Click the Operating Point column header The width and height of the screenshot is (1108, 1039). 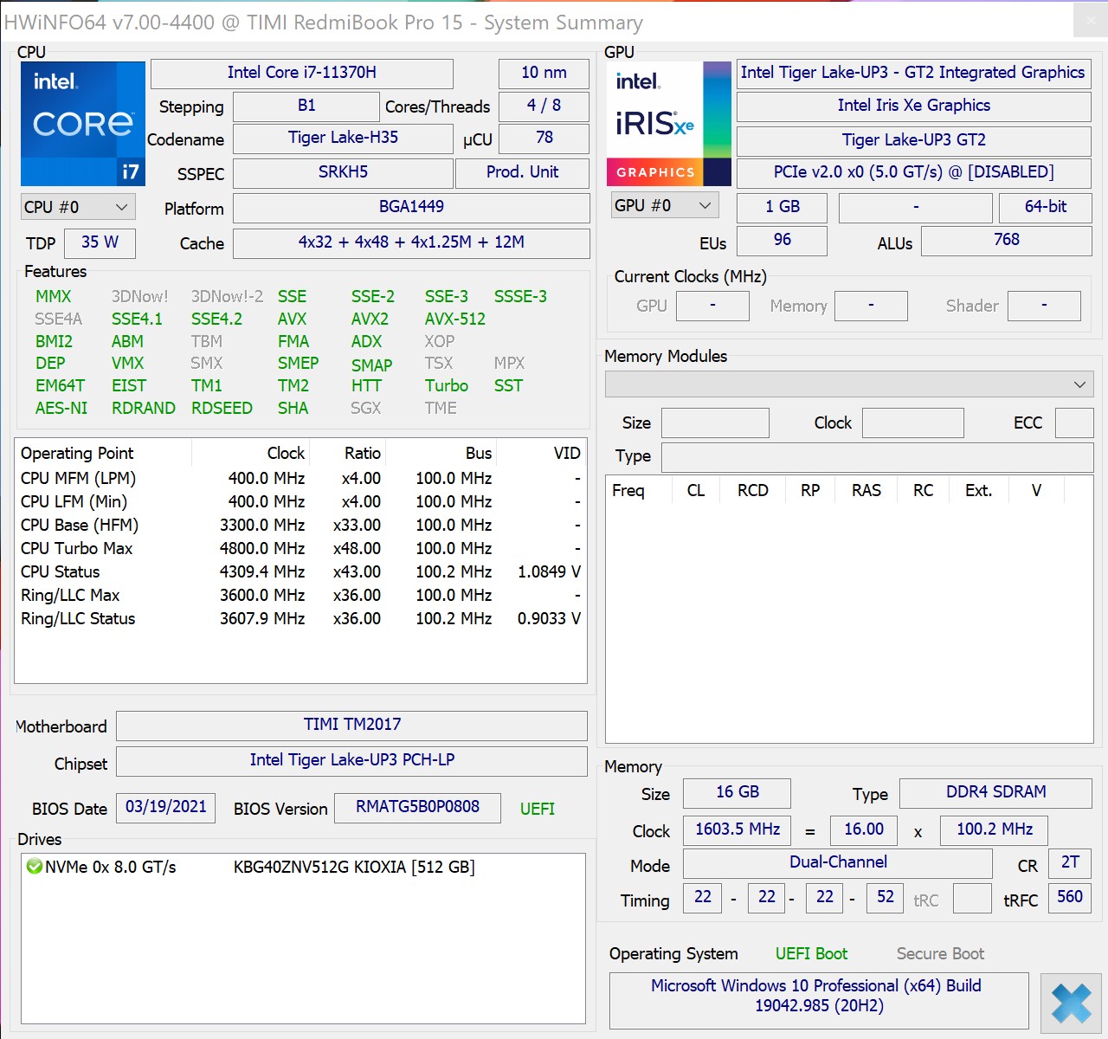(x=78, y=453)
